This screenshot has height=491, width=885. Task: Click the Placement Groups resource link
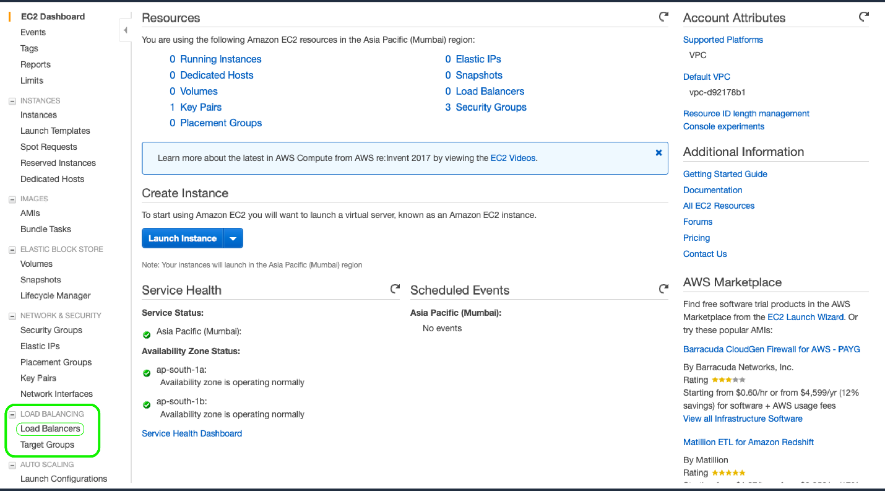(221, 123)
